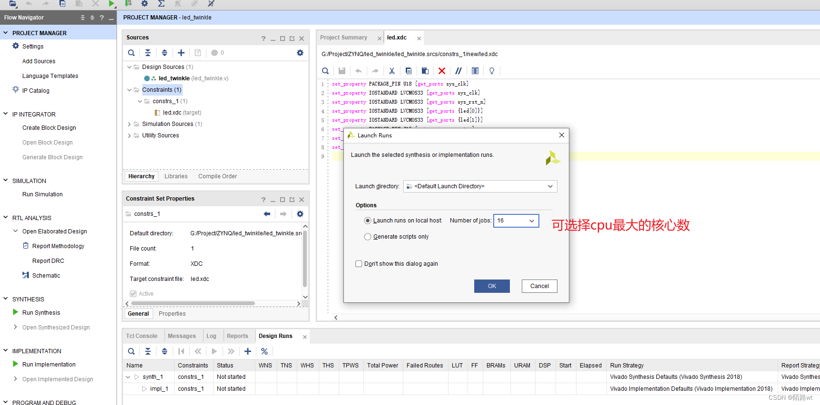Click the light bulb templates icon
This screenshot has width=820, height=405.
(x=492, y=71)
